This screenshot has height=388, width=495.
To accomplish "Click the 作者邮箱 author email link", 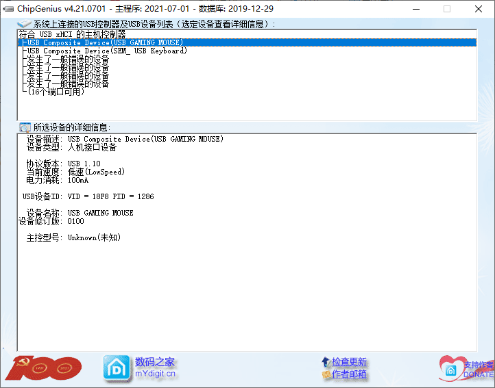I will (x=349, y=374).
